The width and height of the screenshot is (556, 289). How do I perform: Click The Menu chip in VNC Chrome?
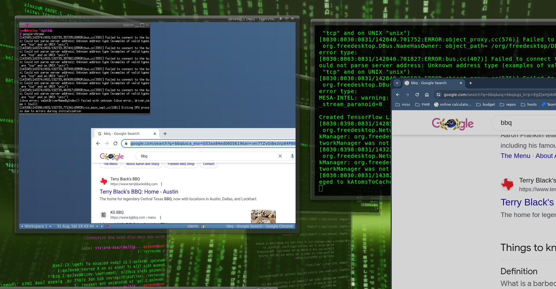[x=110, y=164]
